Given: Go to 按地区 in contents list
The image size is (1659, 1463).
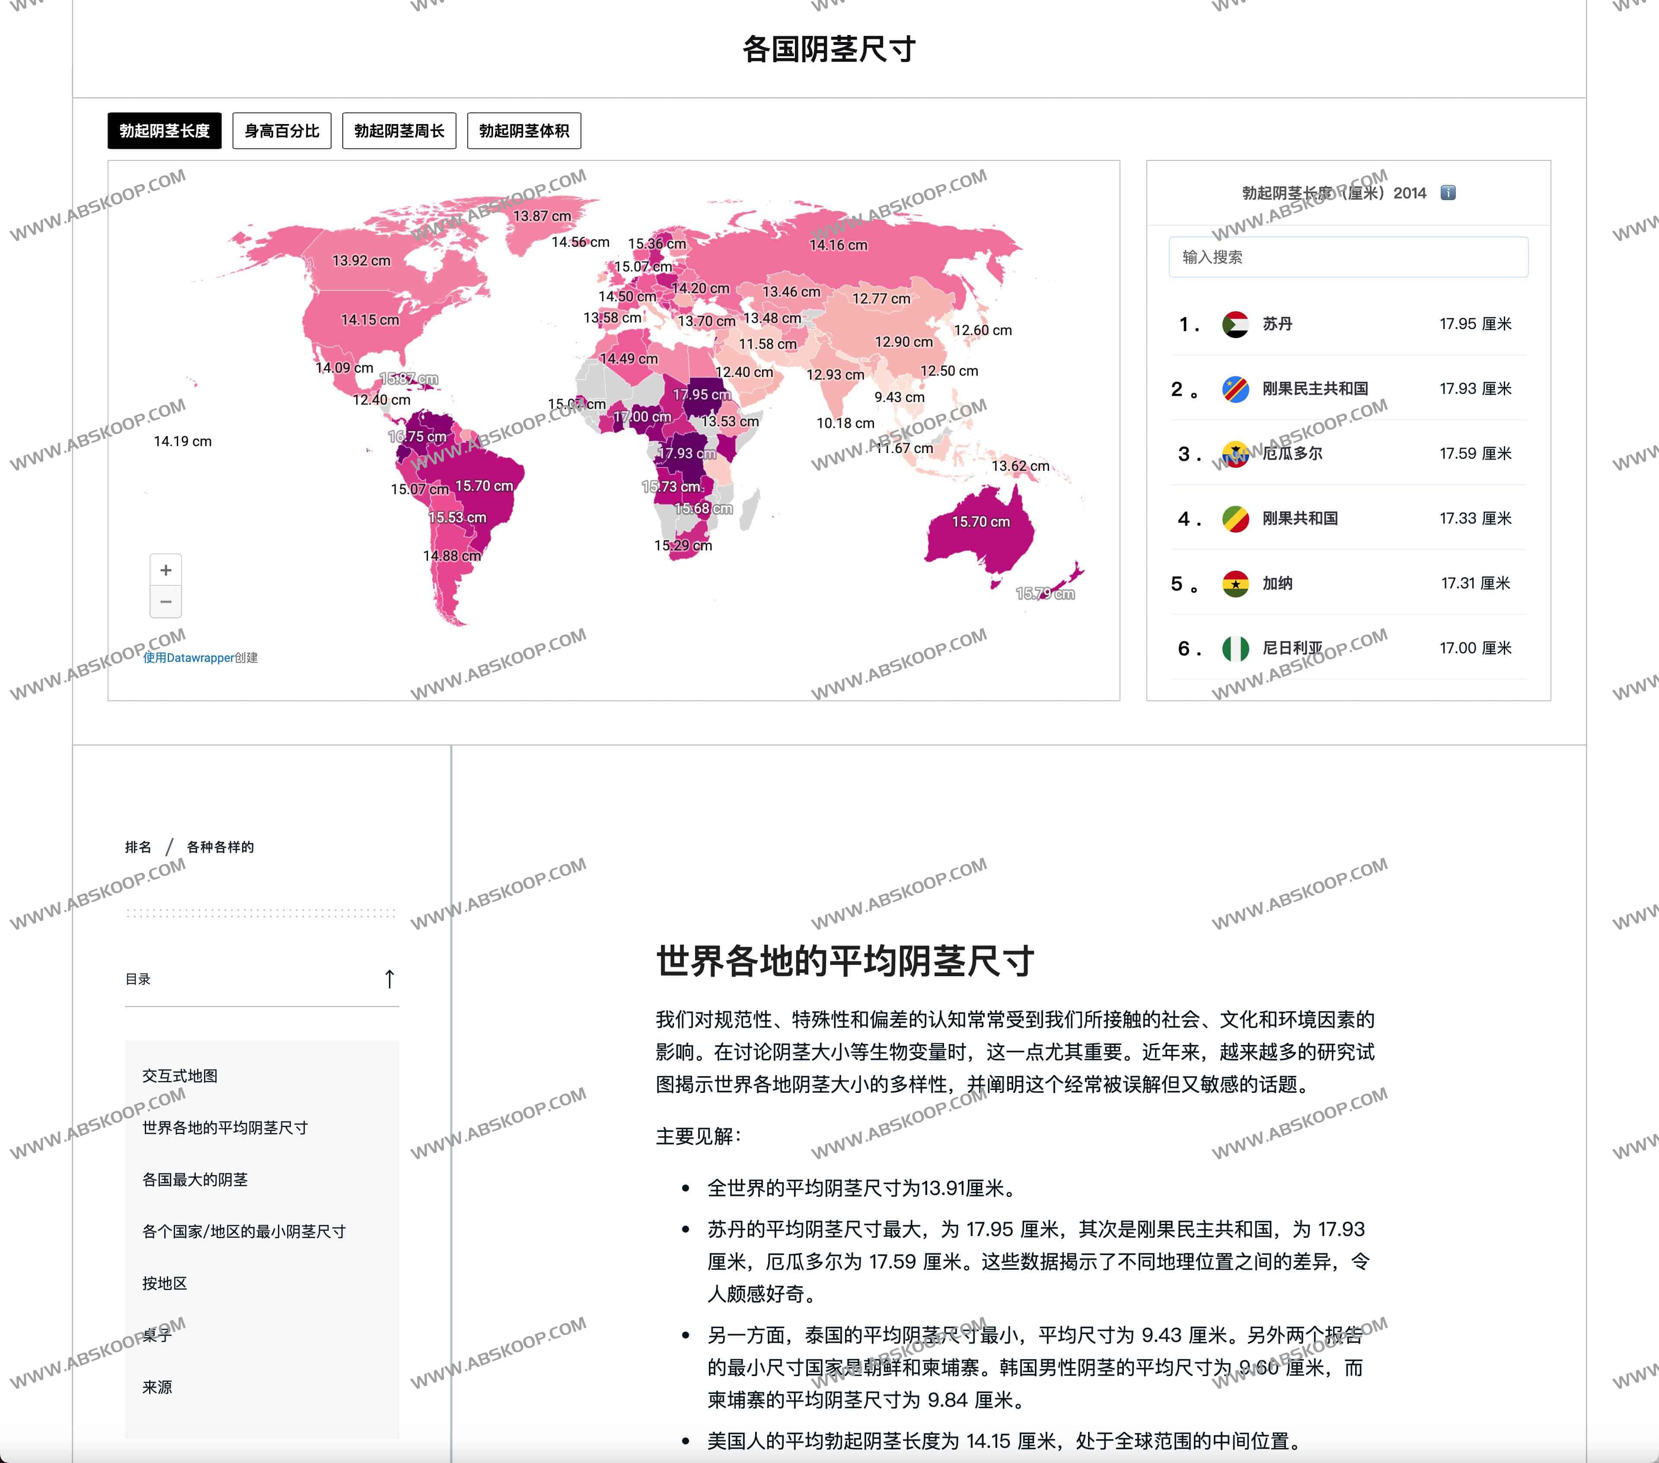Looking at the screenshot, I should pyautogui.click(x=165, y=1283).
